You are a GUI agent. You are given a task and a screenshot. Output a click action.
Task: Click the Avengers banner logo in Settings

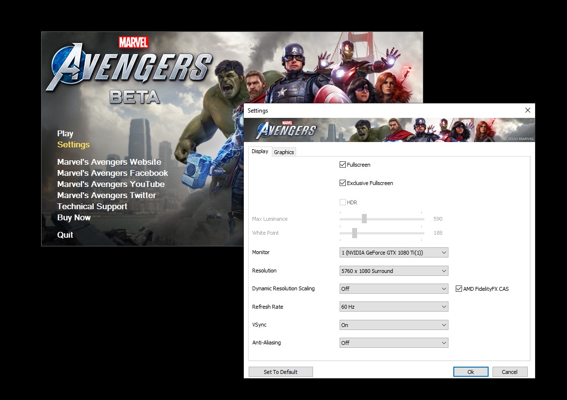coord(286,129)
